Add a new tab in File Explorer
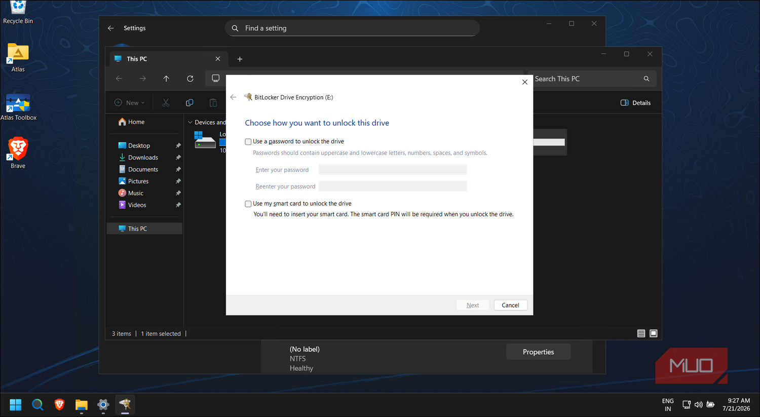The image size is (760, 417). click(240, 59)
